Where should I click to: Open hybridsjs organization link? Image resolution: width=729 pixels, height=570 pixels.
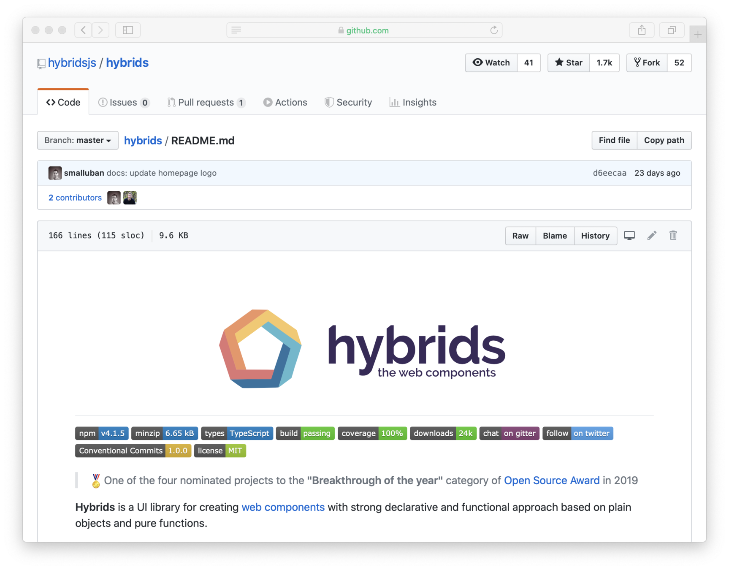[x=72, y=63]
